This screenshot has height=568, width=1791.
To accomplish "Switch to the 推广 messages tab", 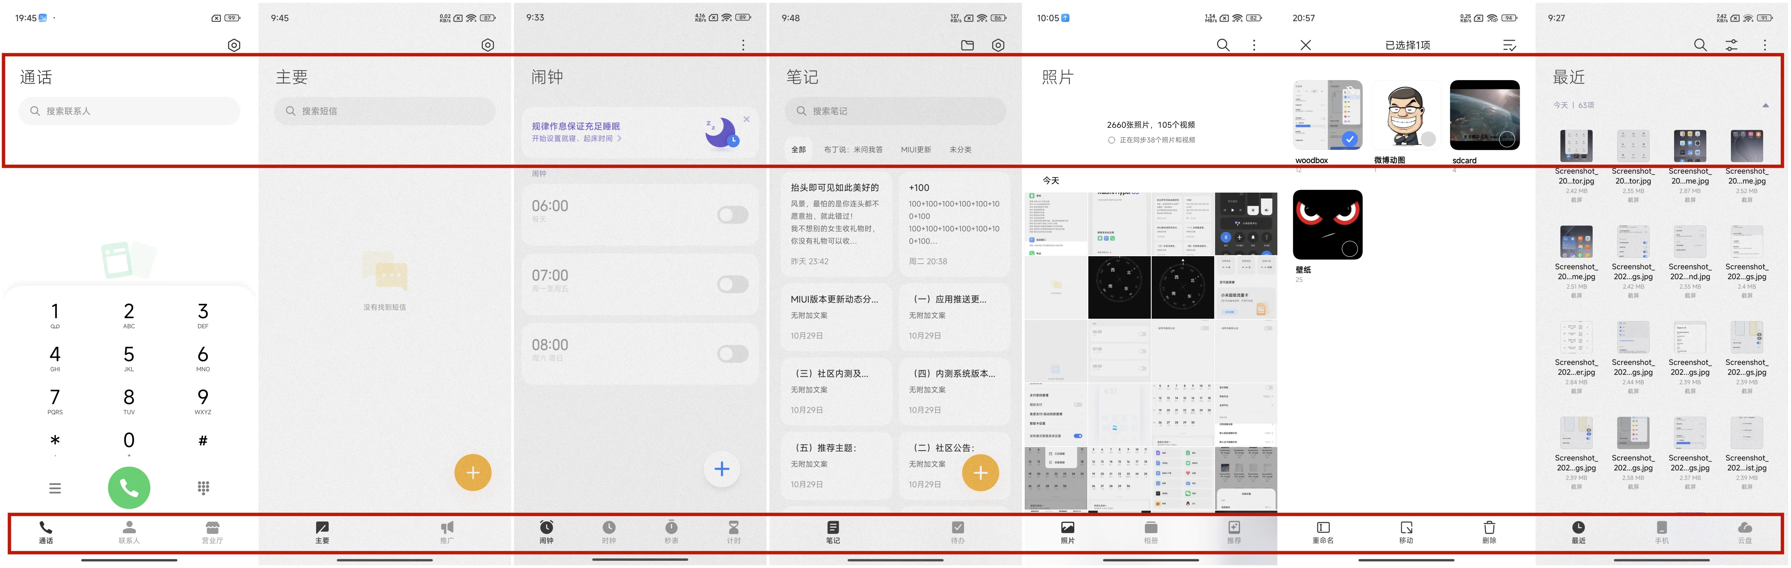I will click(446, 533).
